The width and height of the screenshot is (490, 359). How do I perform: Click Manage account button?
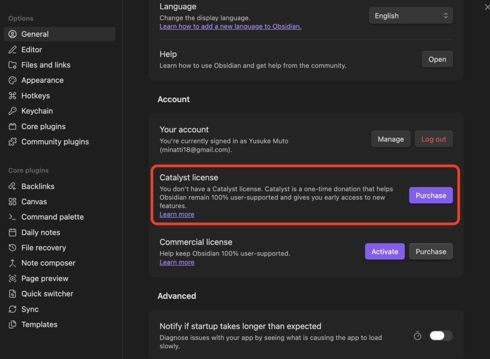pos(390,139)
